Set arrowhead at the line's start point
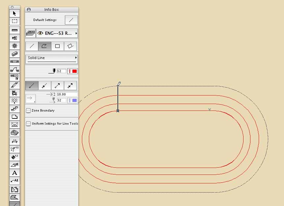The height and width of the screenshot is (206, 284). pos(44,86)
